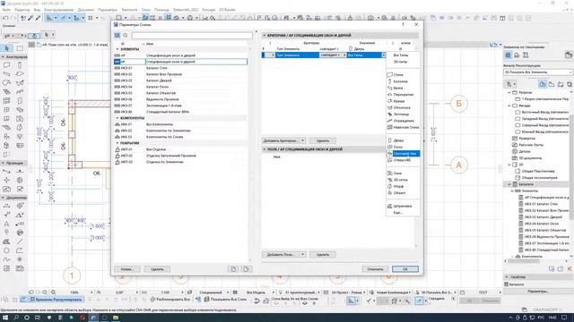The height and width of the screenshot is (322, 574).
Task: Click View Map icon in navigator
Action: click(x=552, y=84)
